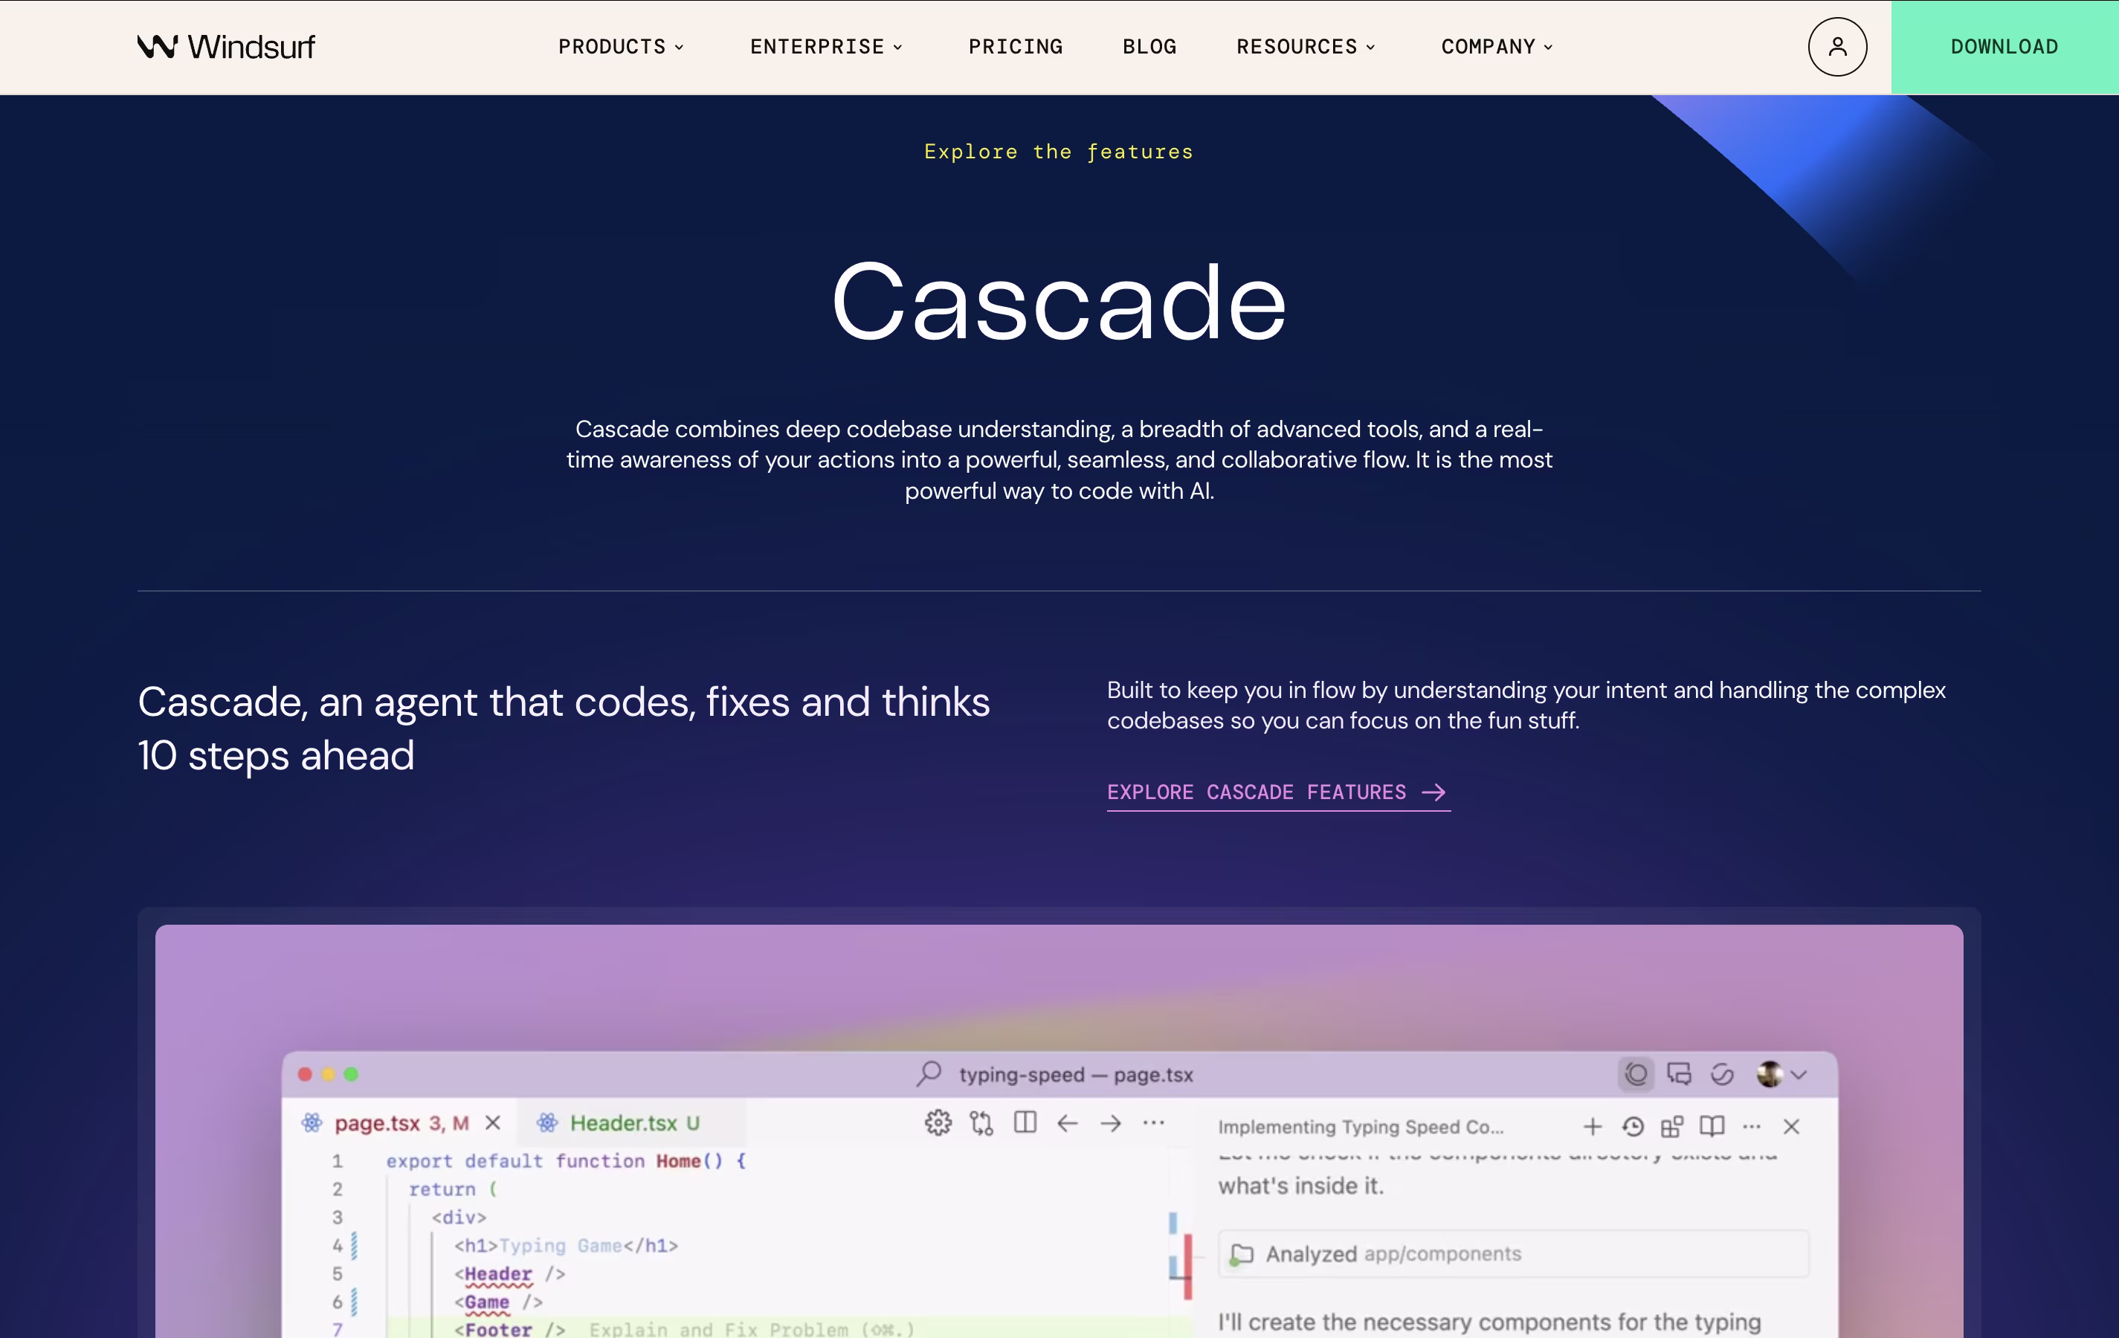Click code line 1 export default function Home

pyautogui.click(x=566, y=1161)
